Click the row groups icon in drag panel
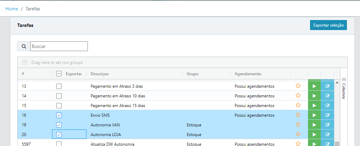Screen dimensions: 360x146 (x=24, y=62)
